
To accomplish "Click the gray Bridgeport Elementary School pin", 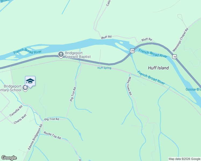I will [25, 88].
